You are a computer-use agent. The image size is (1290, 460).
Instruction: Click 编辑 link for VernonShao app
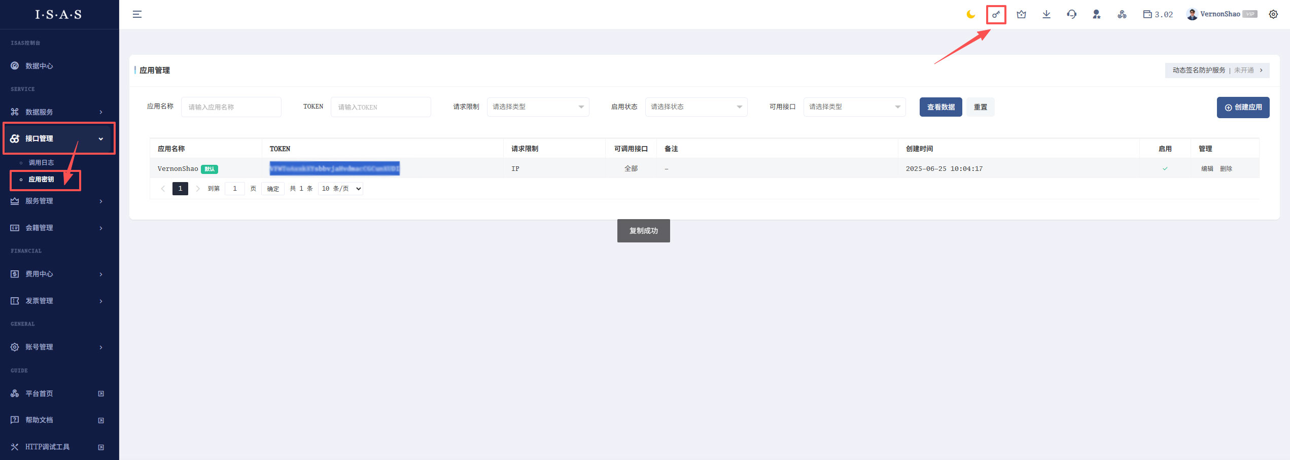click(x=1206, y=169)
